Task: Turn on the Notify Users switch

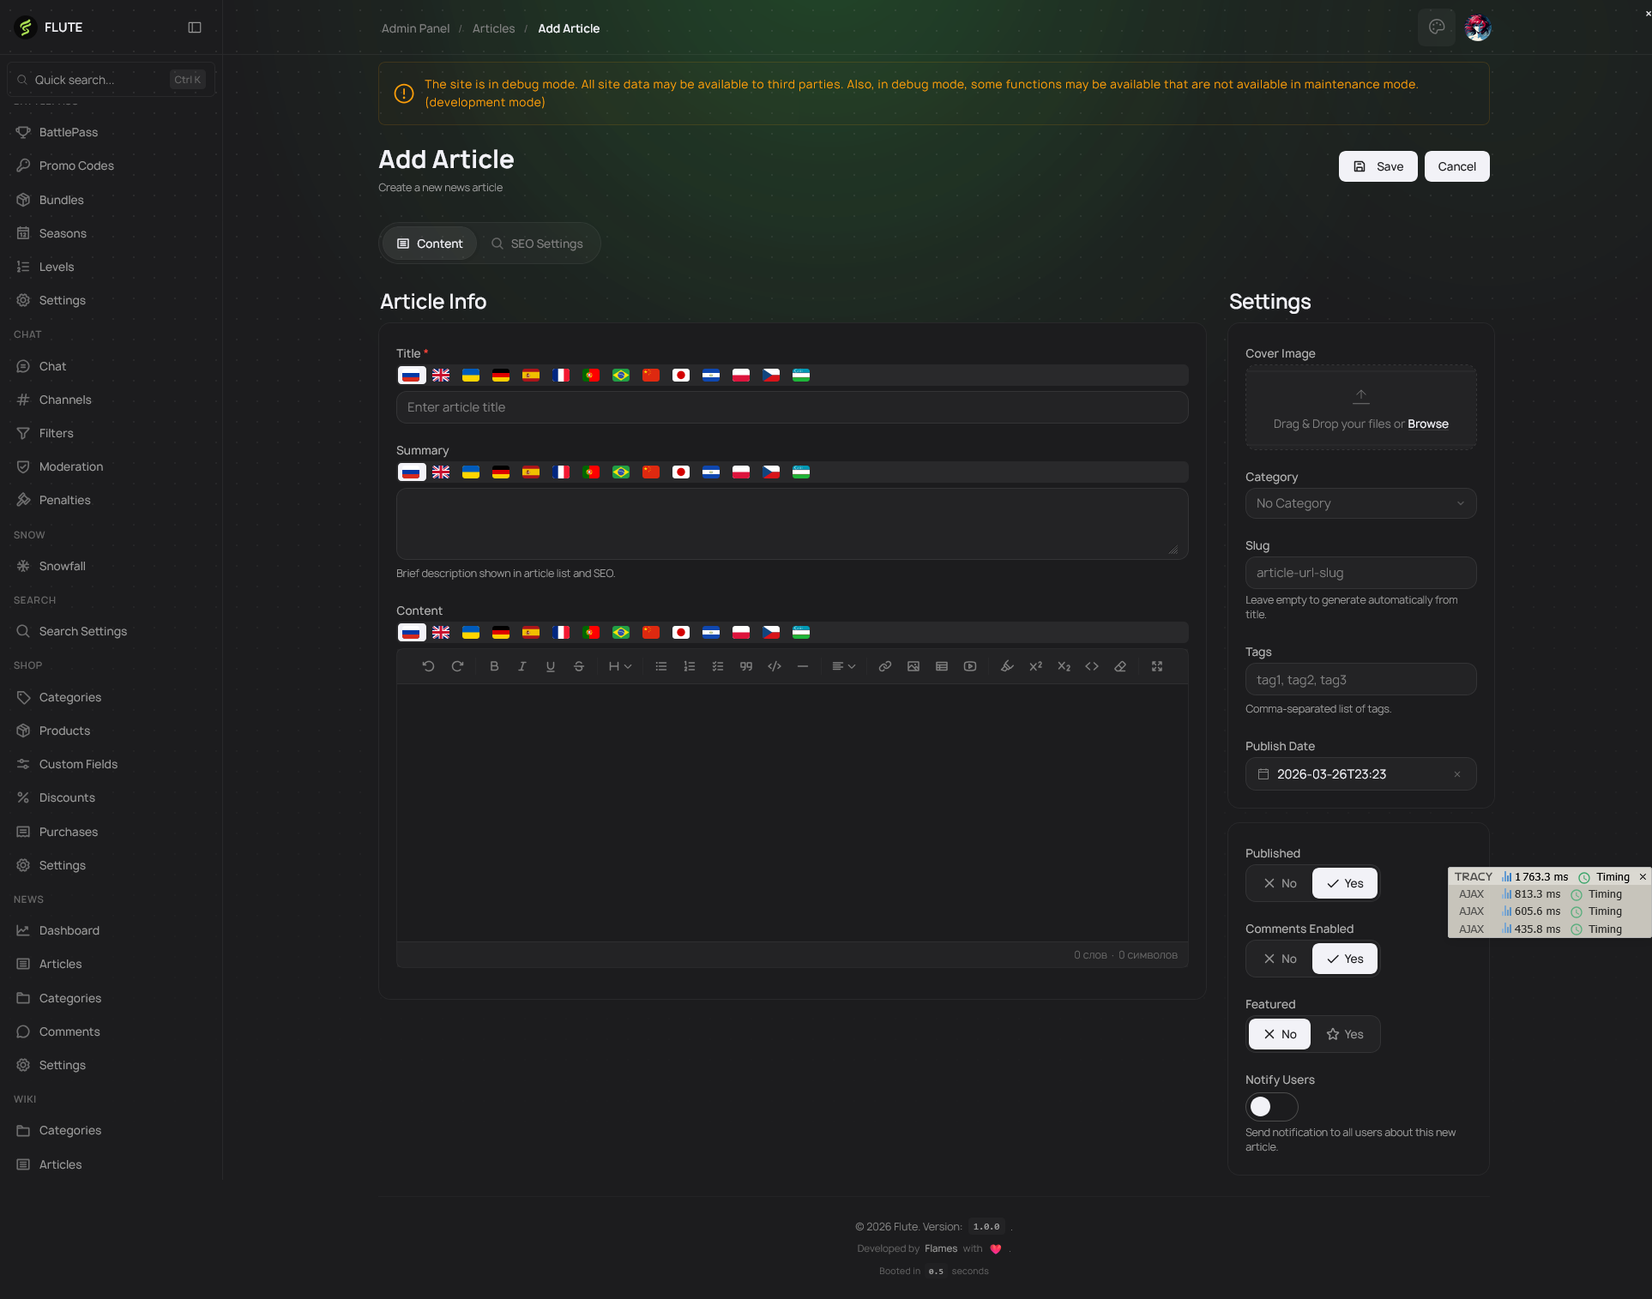Action: (x=1271, y=1107)
